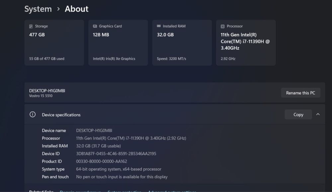The image size is (332, 192).
Task: Click the 'Device name' label
Action: (x=54, y=131)
